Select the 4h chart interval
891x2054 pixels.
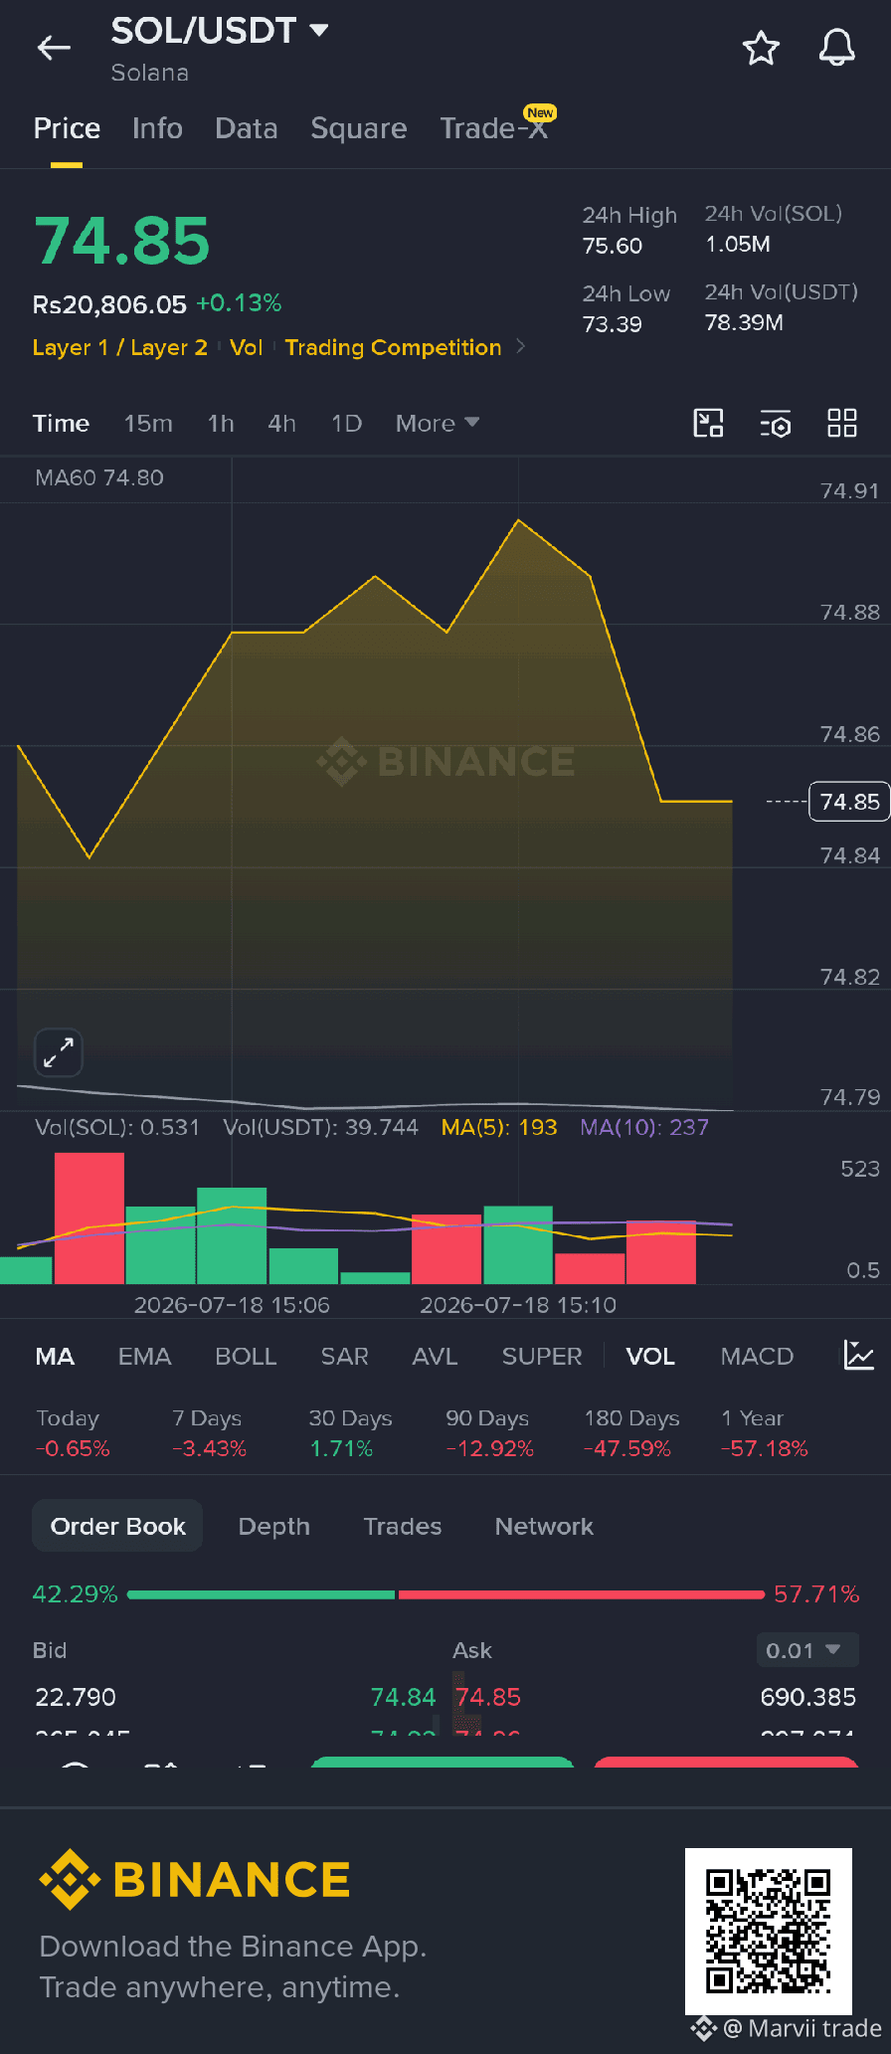281,424
